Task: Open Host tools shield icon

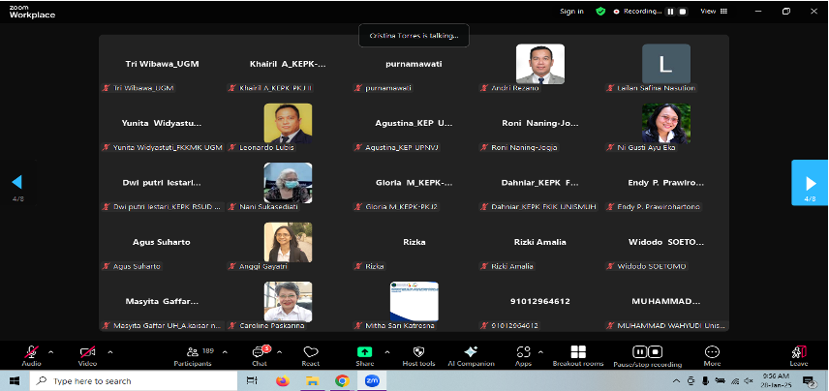Action: 418,354
